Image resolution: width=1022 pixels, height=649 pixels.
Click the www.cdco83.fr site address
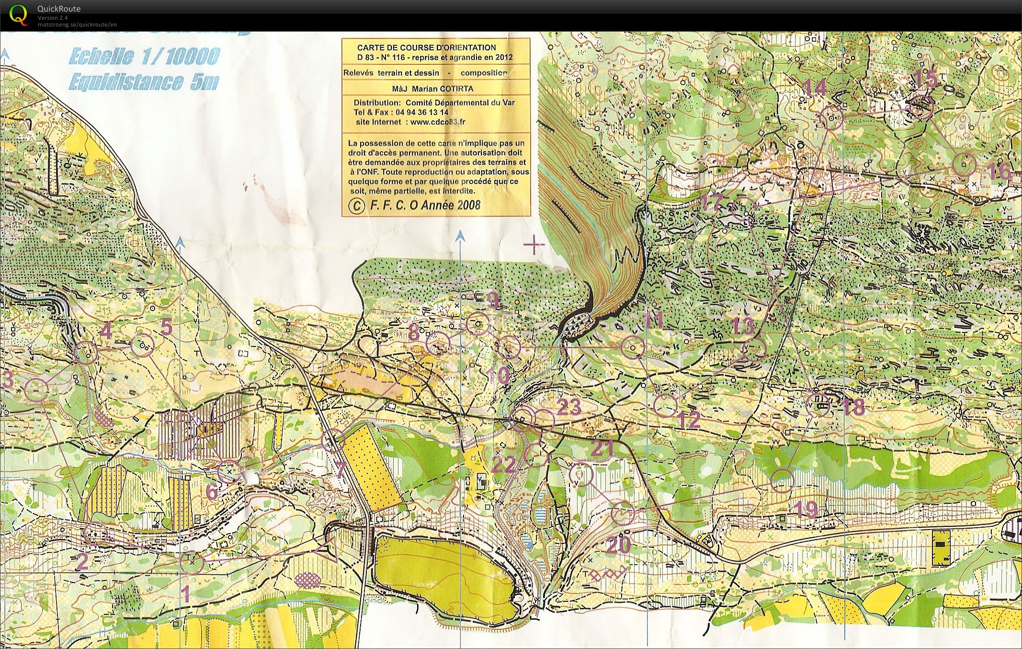(x=438, y=122)
